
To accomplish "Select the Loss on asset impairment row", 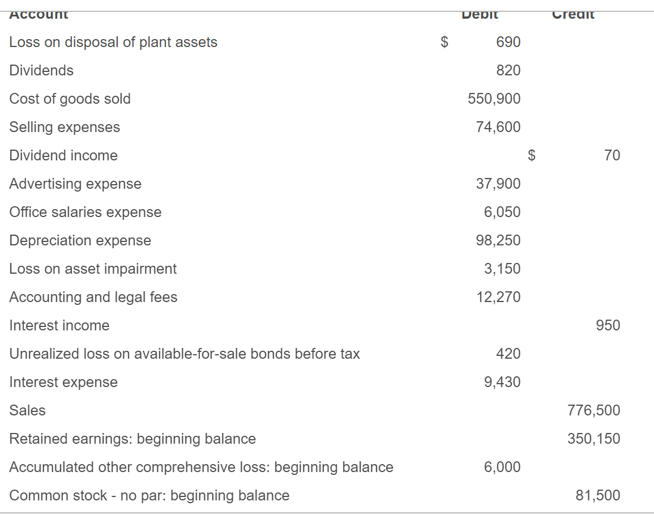I will point(92,269).
